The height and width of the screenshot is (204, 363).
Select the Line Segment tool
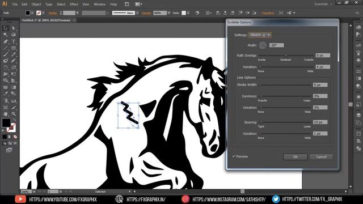[x=6, y=48]
